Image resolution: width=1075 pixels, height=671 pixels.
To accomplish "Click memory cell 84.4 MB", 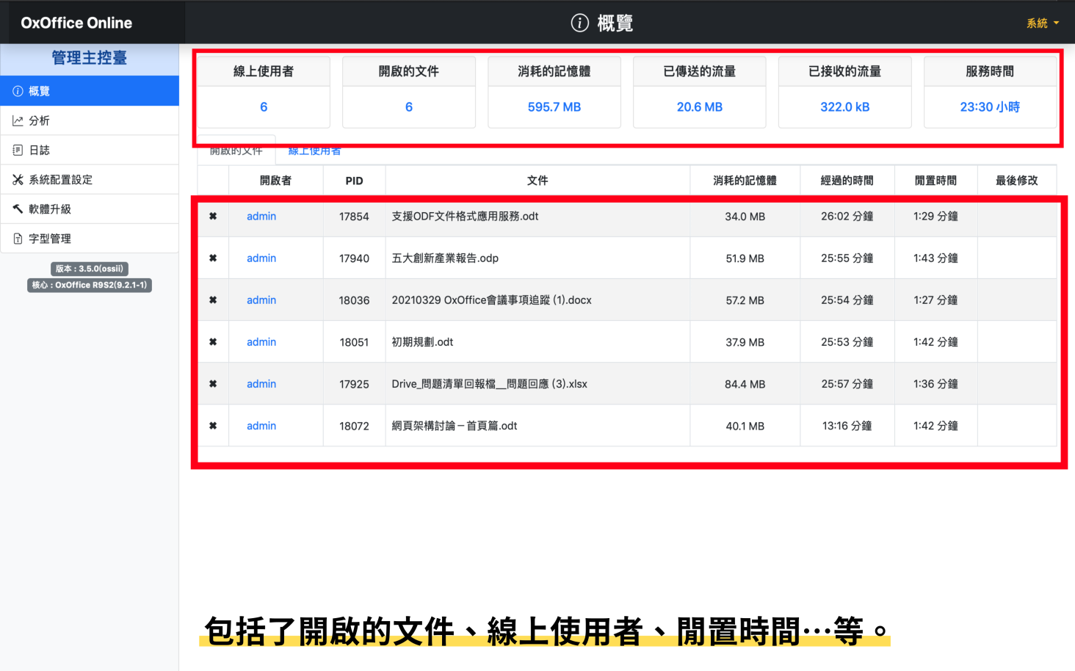I will 745,384.
